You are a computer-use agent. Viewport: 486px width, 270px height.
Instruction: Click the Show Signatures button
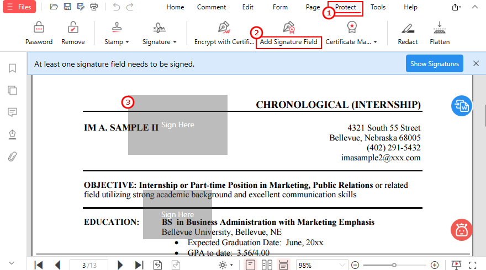click(x=435, y=64)
